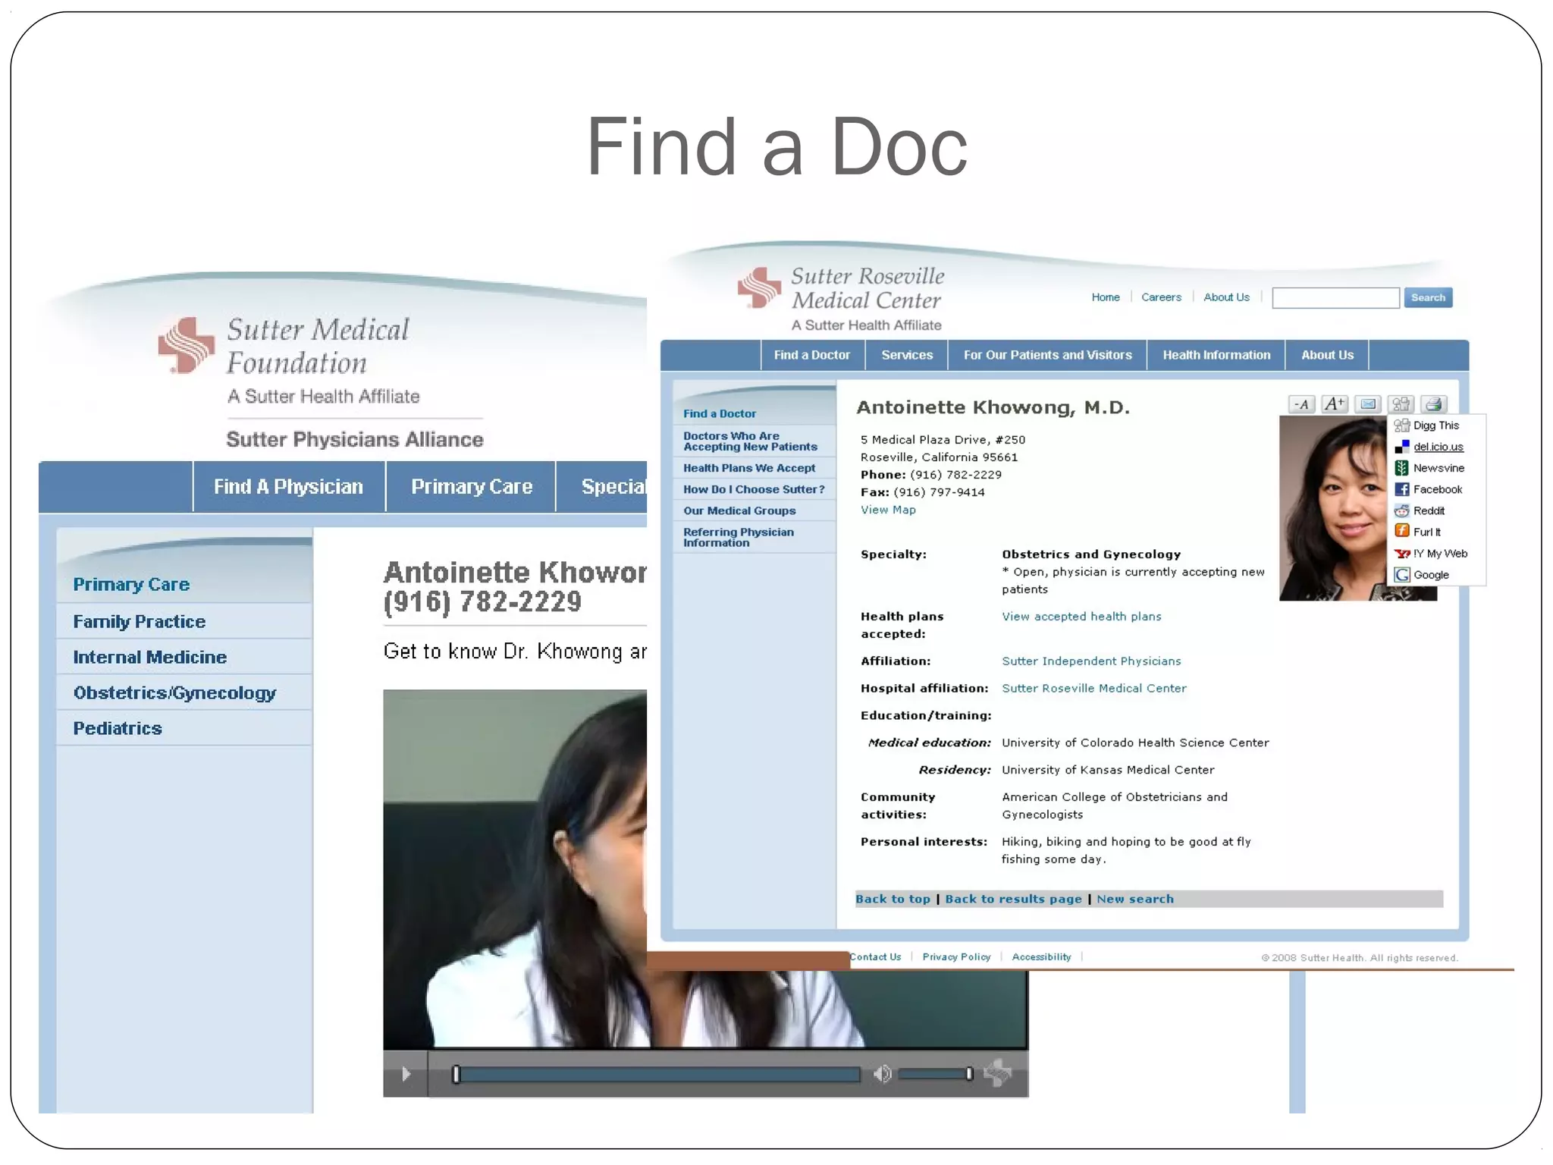
Task: Open Referring Physician Information link
Action: 739,538
